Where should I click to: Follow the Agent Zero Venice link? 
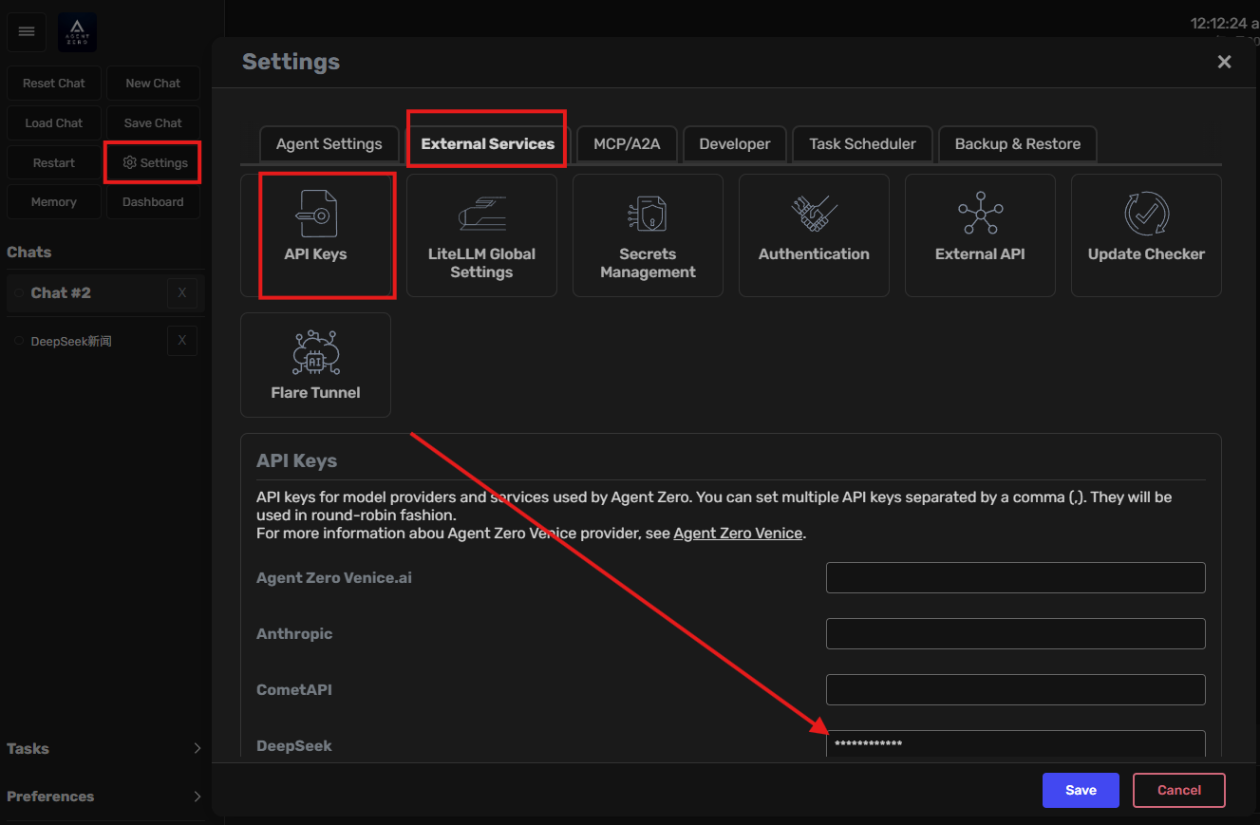click(x=738, y=534)
